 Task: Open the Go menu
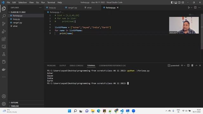(x=37, y=3)
